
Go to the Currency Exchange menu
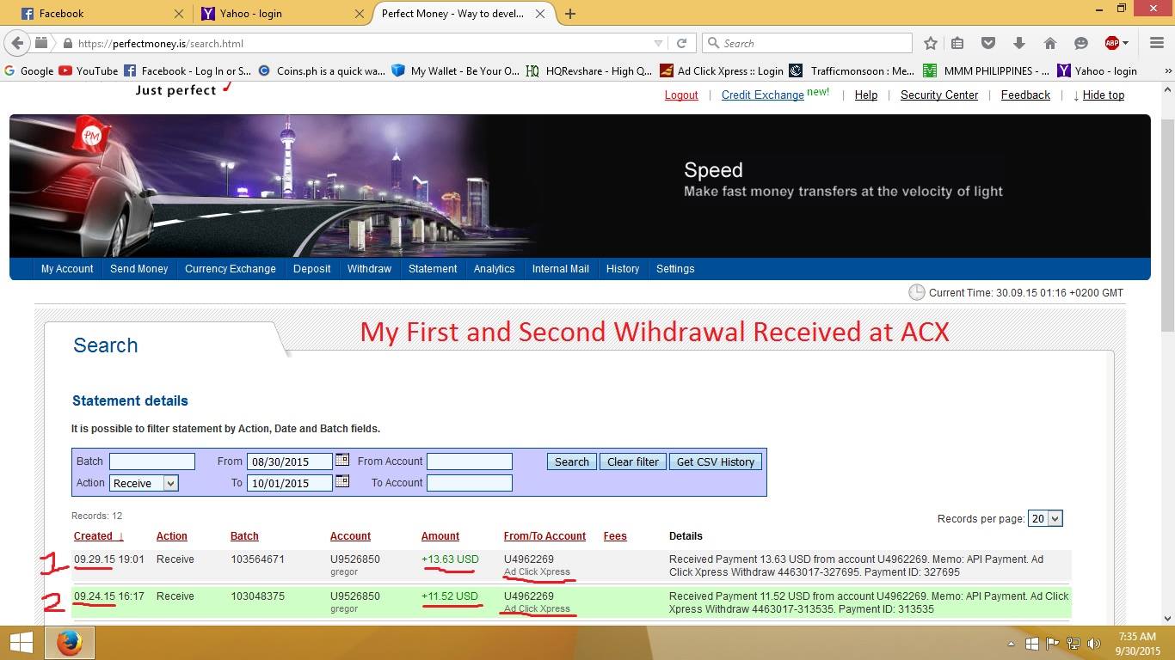(231, 269)
